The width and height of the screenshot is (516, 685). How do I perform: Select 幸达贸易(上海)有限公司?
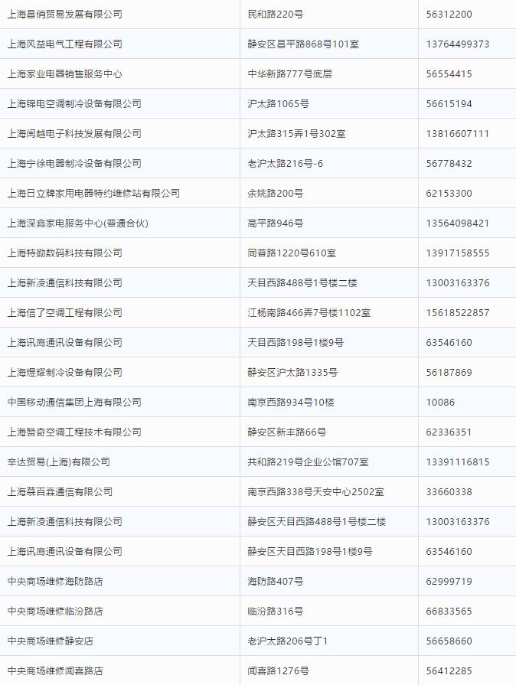tap(58, 462)
